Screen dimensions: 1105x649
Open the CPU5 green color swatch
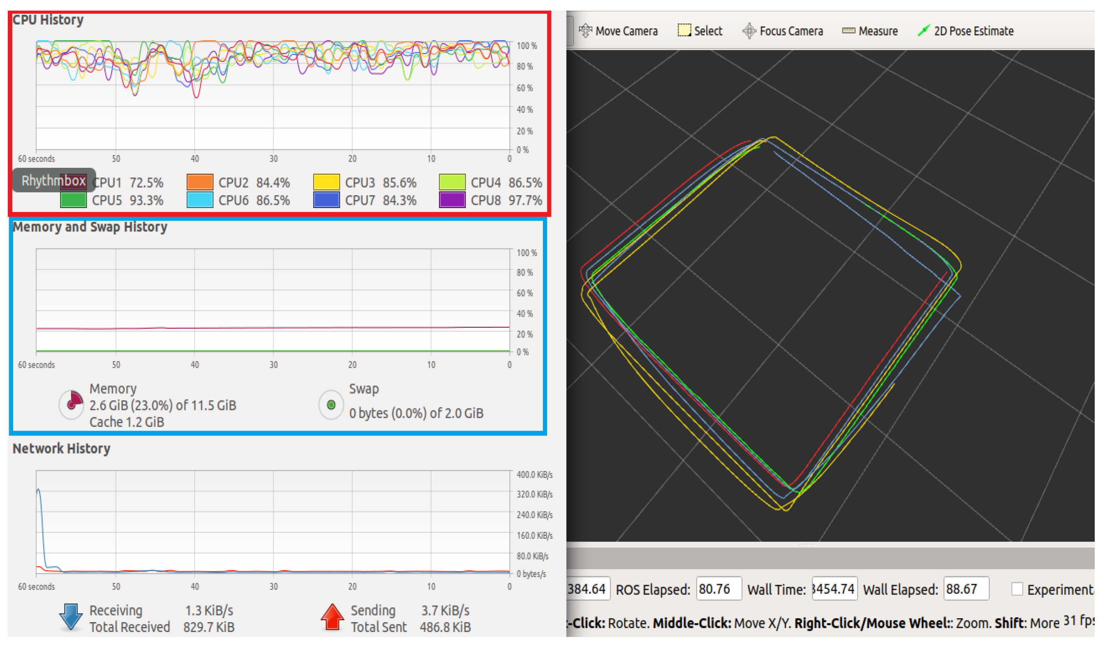tap(73, 200)
